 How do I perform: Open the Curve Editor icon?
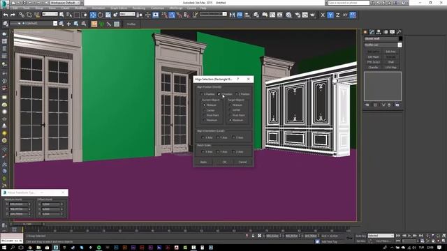point(272,15)
